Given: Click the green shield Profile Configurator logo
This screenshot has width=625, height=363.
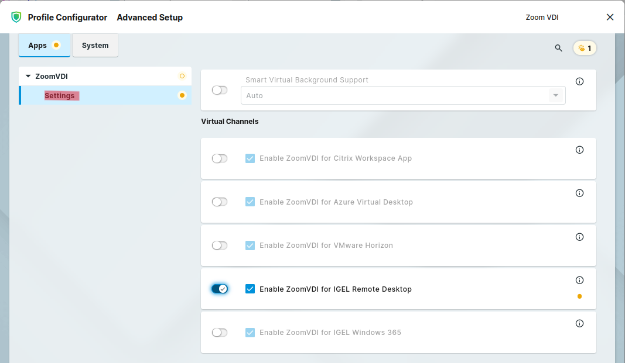Looking at the screenshot, I should [16, 18].
